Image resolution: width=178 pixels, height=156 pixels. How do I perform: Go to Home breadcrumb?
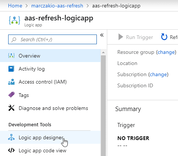15,6
